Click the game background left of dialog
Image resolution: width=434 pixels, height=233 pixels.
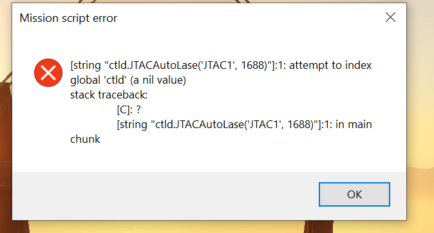(6, 111)
